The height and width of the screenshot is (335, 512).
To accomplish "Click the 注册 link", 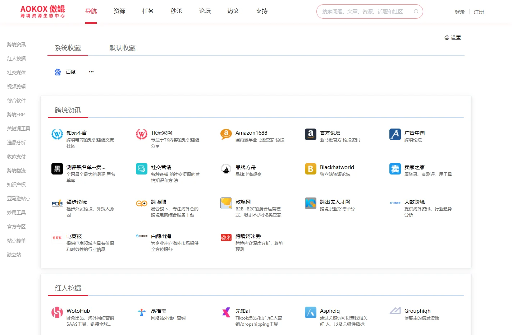I will (x=479, y=12).
